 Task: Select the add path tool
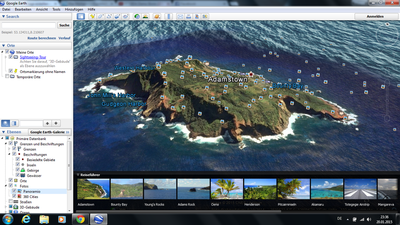click(109, 16)
